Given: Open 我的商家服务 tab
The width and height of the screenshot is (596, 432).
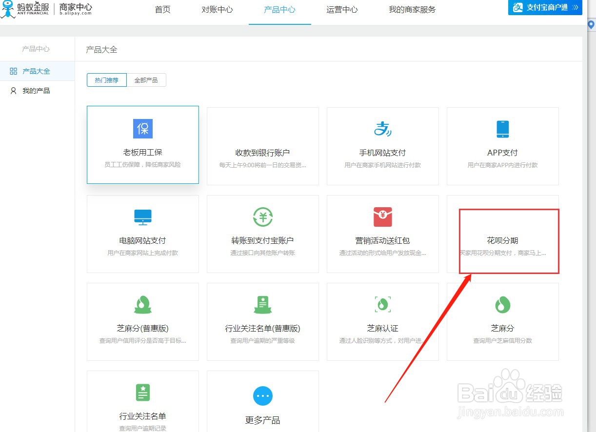Looking at the screenshot, I should 412,9.
